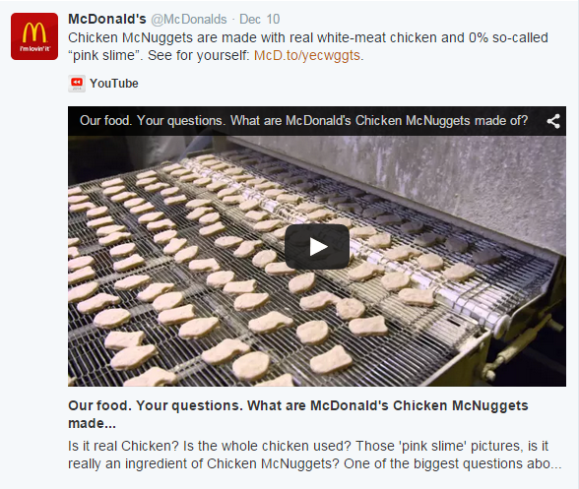Click the truncated 'made...' headline ending
This screenshot has height=489, width=579.
pyautogui.click(x=92, y=423)
